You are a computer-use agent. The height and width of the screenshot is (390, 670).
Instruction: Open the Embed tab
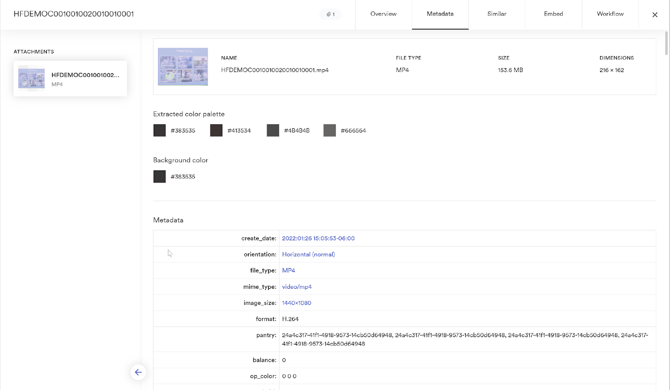[554, 14]
